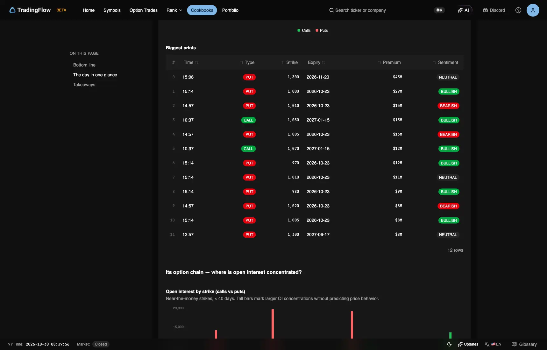Screen dimensions: 547x350
Task: Click the TradingFlow logo icon
Action: point(12,10)
